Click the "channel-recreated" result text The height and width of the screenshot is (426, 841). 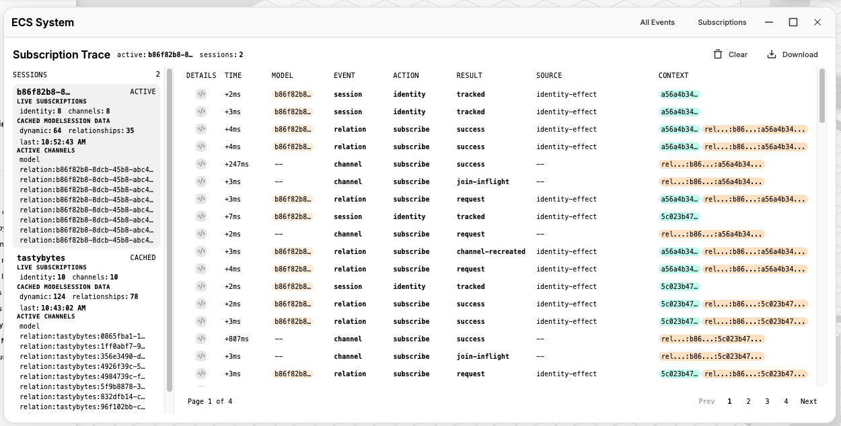[491, 251]
